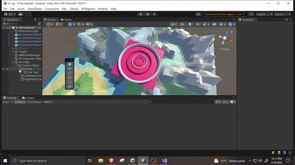Click the Hierarchy search field
The image size is (295, 165).
coord(24,24)
